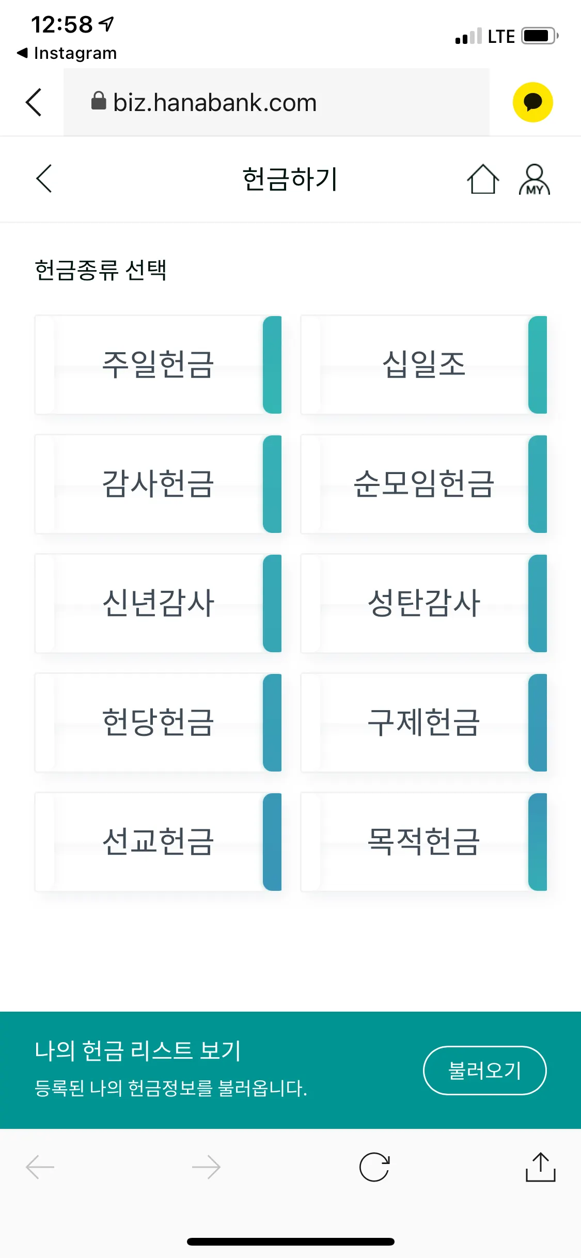The width and height of the screenshot is (581, 1258).
Task: Tap the back chevron beside 헌금하기
Action: (44, 179)
